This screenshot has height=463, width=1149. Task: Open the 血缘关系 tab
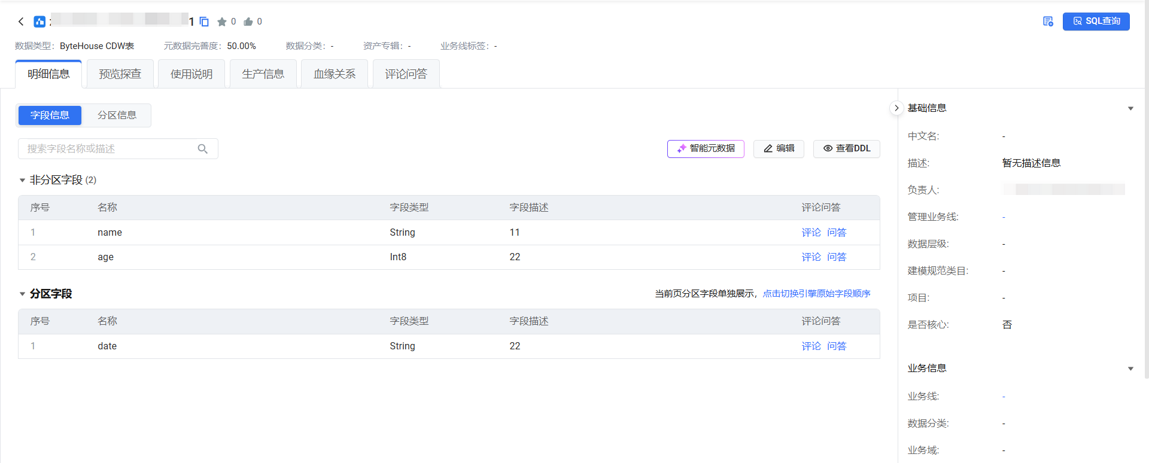click(334, 74)
